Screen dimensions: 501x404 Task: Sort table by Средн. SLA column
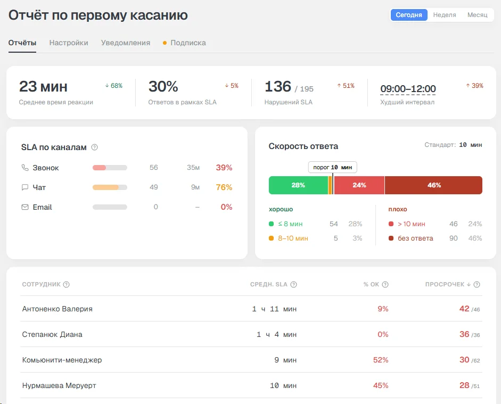click(269, 284)
